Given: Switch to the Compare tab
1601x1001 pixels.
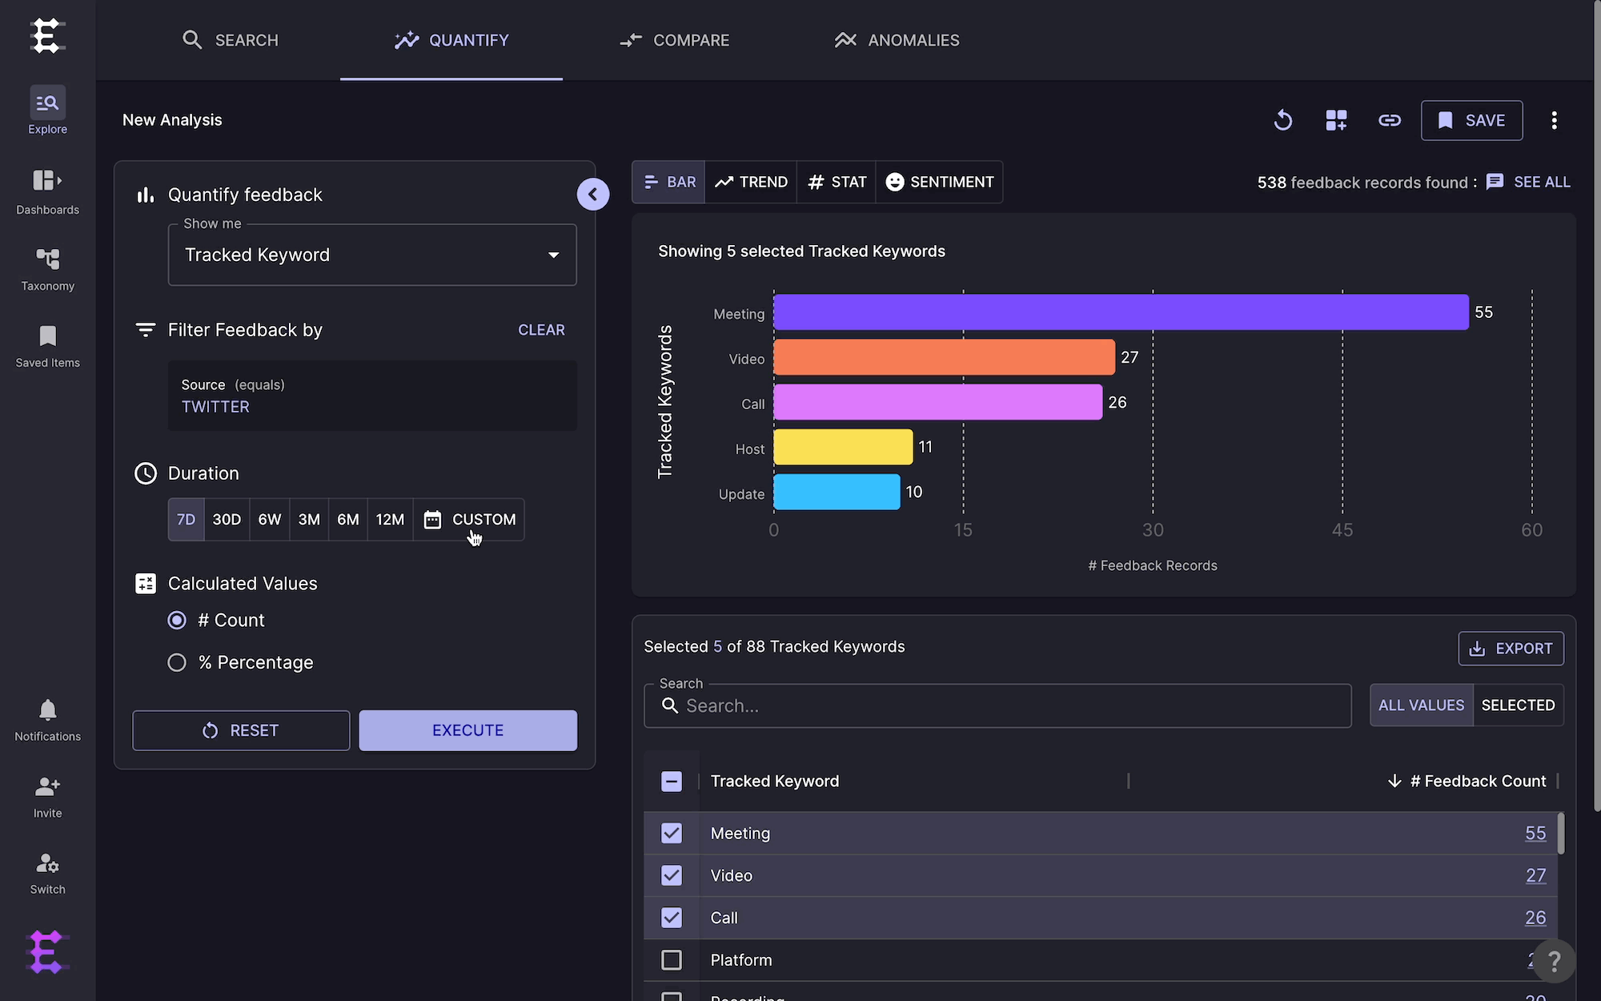Looking at the screenshot, I should pos(674,40).
